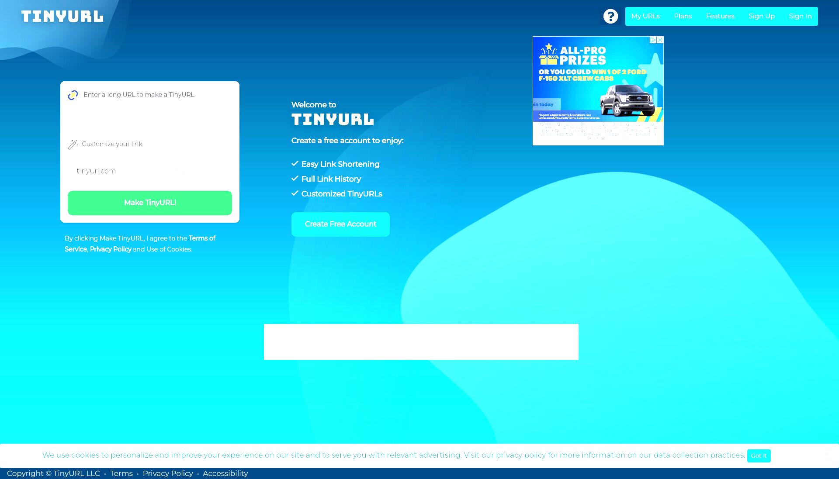The image size is (839, 479).
Task: Click the checkmark beside Customized TinyURLs
Action: (295, 193)
